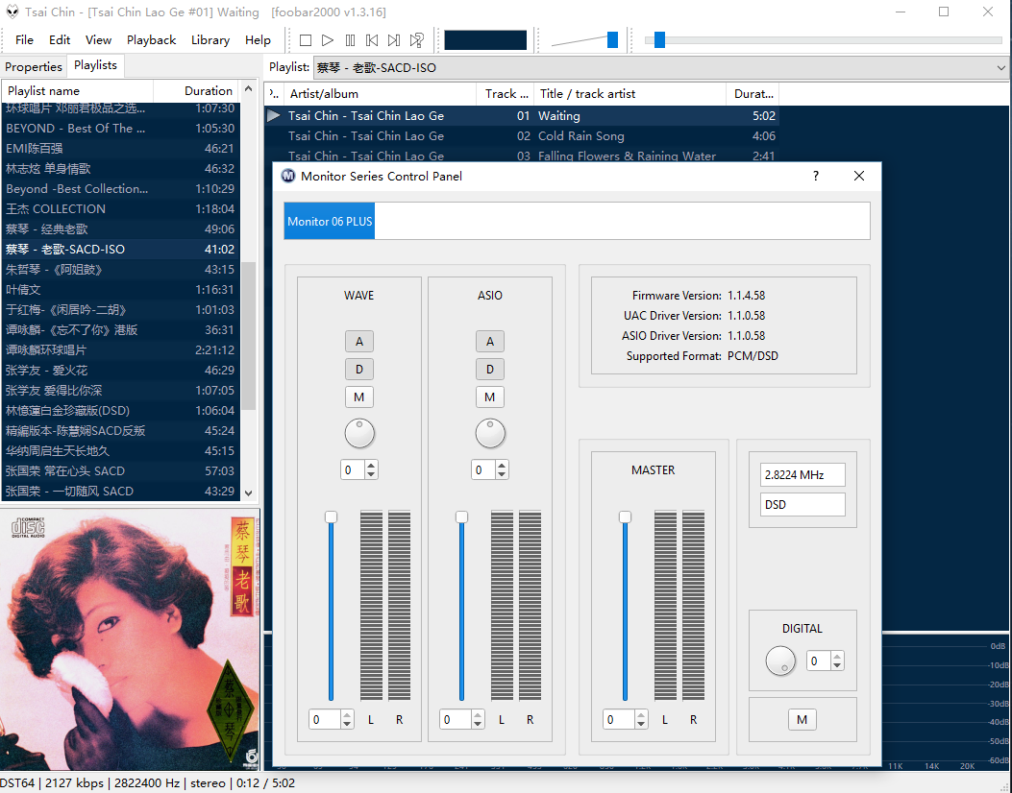
Task: Open the Playlist selection dropdown
Action: coord(1000,67)
